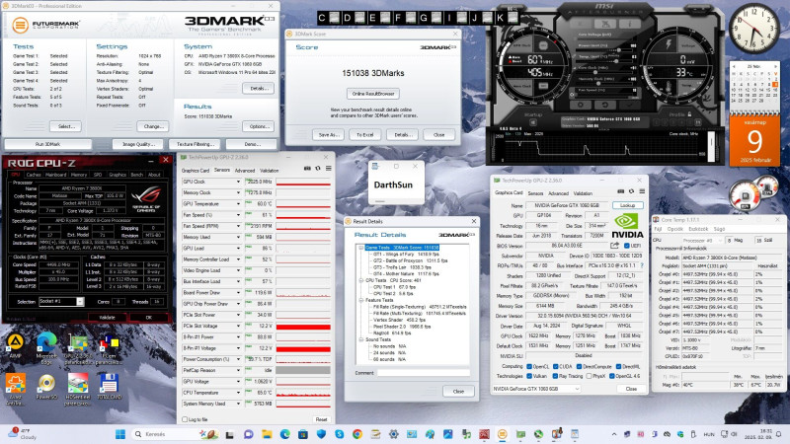
Task: Open File Explorer from the taskbar
Action: pyautogui.click(x=267, y=434)
